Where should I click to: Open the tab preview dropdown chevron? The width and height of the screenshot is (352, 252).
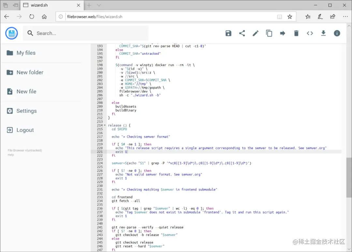point(99,5)
